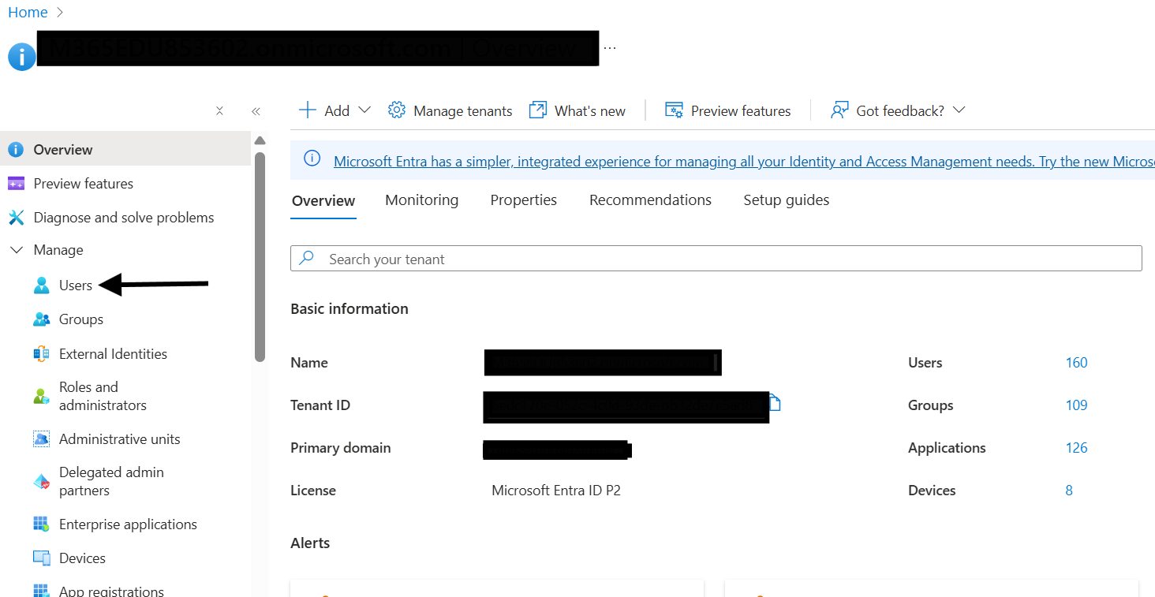Click the Devices monitor icon
Viewport: 1155px width, 597px height.
click(41, 558)
